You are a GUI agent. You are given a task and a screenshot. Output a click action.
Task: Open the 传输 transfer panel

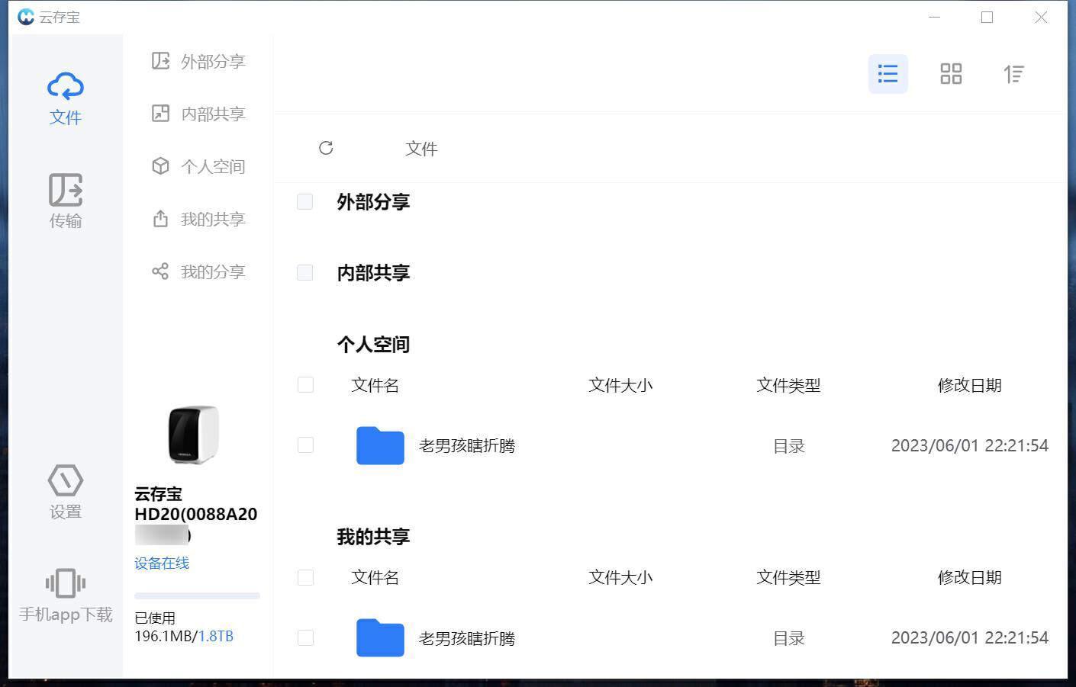[66, 200]
